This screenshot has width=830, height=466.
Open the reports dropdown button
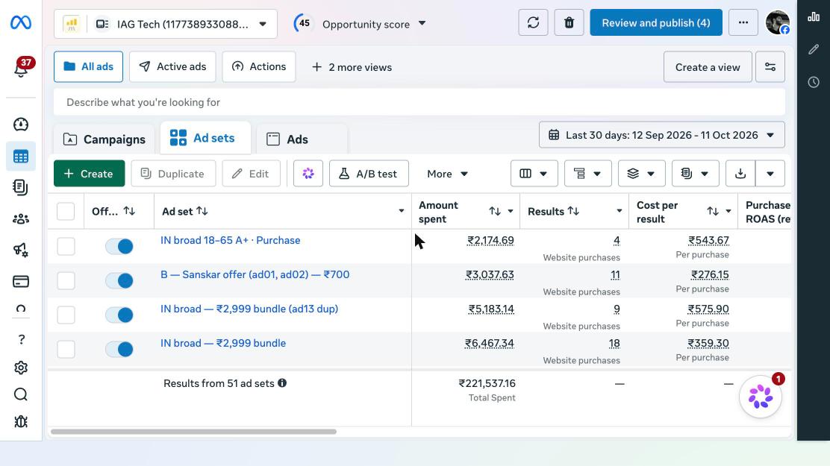tap(696, 174)
